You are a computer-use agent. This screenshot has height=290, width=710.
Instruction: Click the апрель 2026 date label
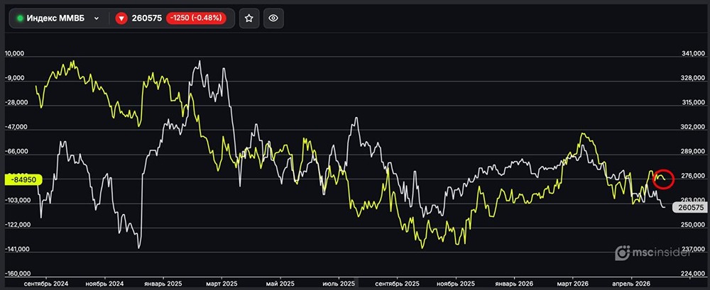(x=632, y=283)
